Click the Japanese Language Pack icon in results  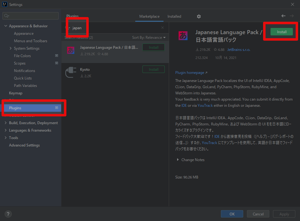pyautogui.click(x=71, y=50)
